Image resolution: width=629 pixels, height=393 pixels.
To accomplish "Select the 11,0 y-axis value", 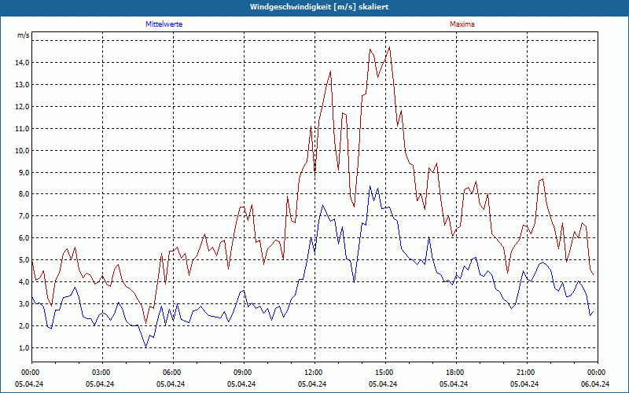I will tap(23, 128).
